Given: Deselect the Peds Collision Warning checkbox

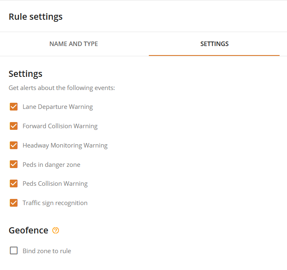Looking at the screenshot, I should pos(14,183).
